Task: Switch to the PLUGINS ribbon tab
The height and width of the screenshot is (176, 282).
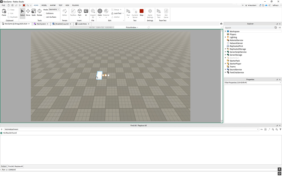Action: coord(75,5)
